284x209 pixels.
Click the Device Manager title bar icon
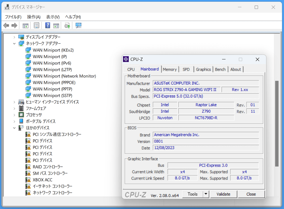tap(7, 7)
